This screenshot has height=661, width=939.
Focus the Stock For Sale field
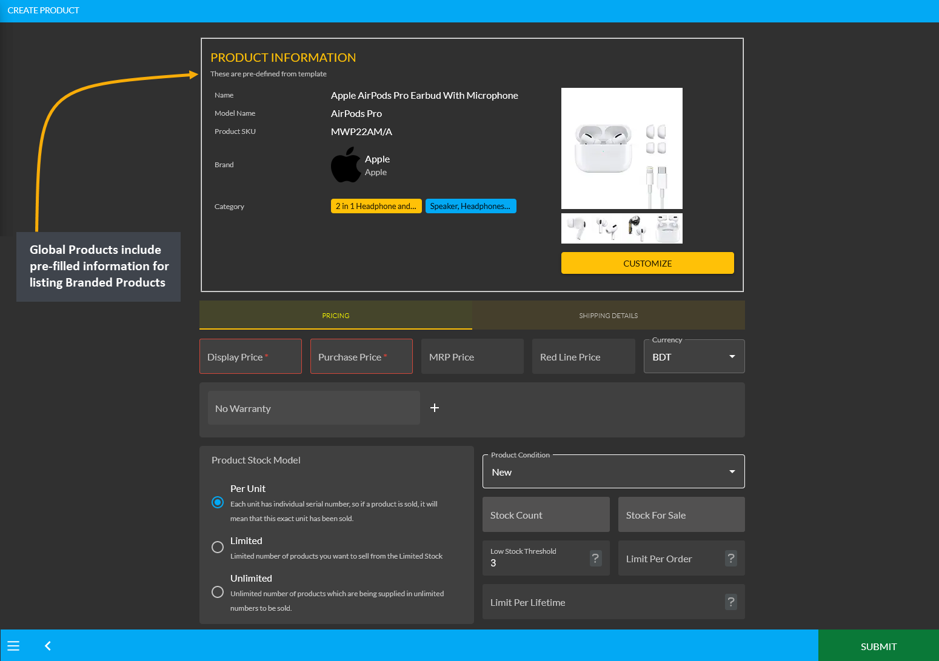[x=681, y=514]
